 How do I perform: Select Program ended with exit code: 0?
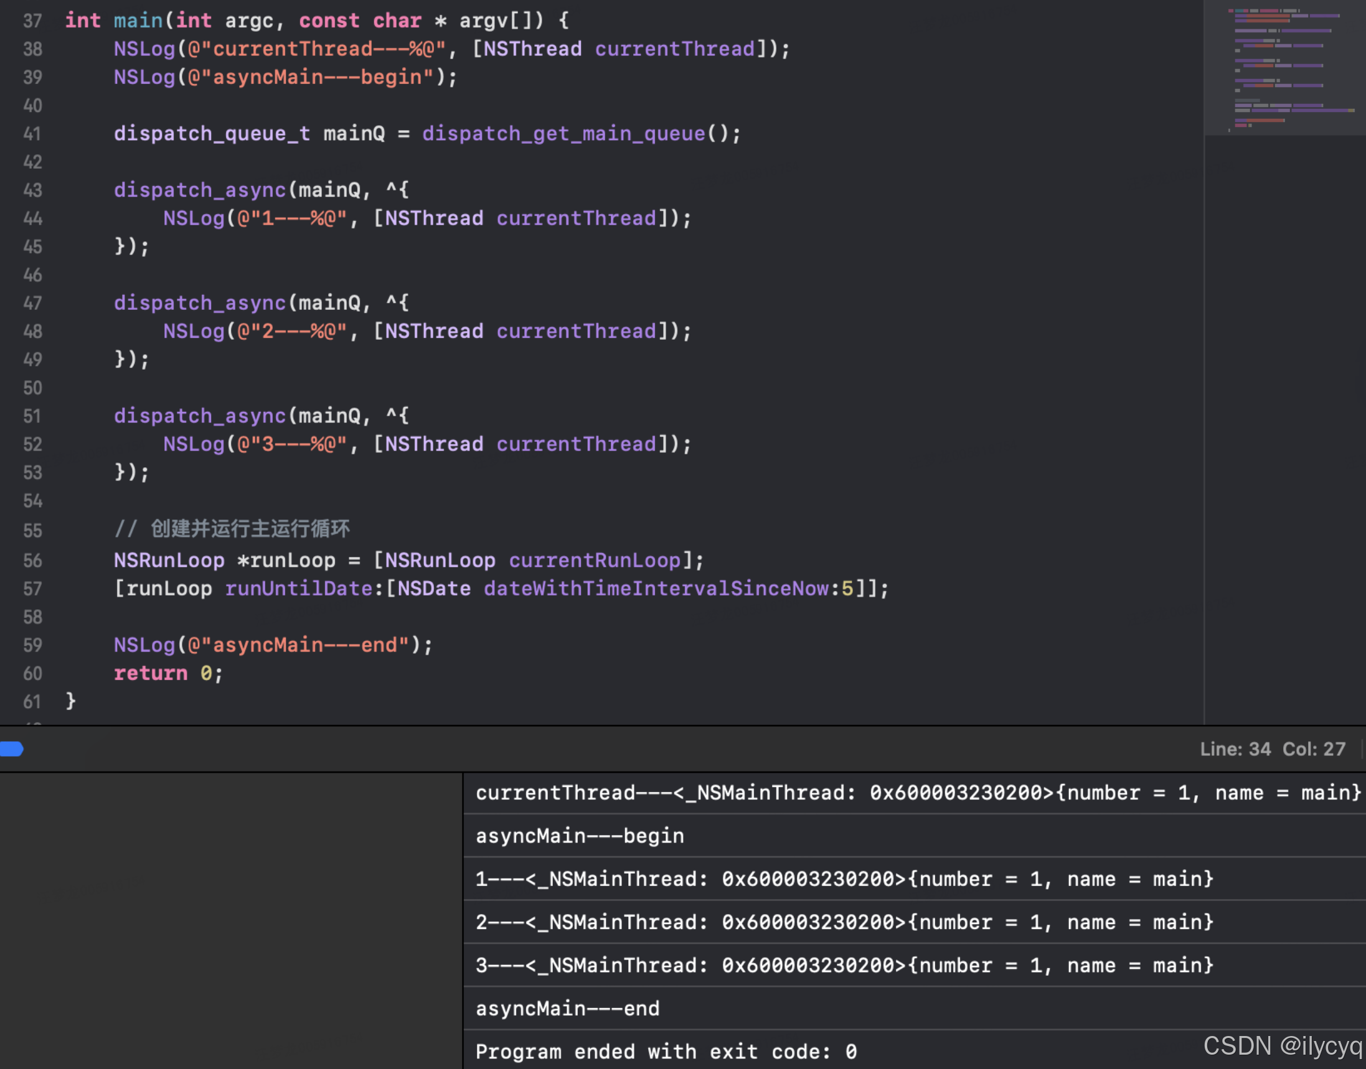pyautogui.click(x=666, y=1052)
